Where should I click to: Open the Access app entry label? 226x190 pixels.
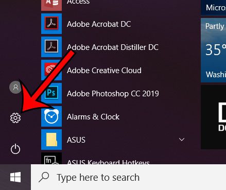coord(78,2)
